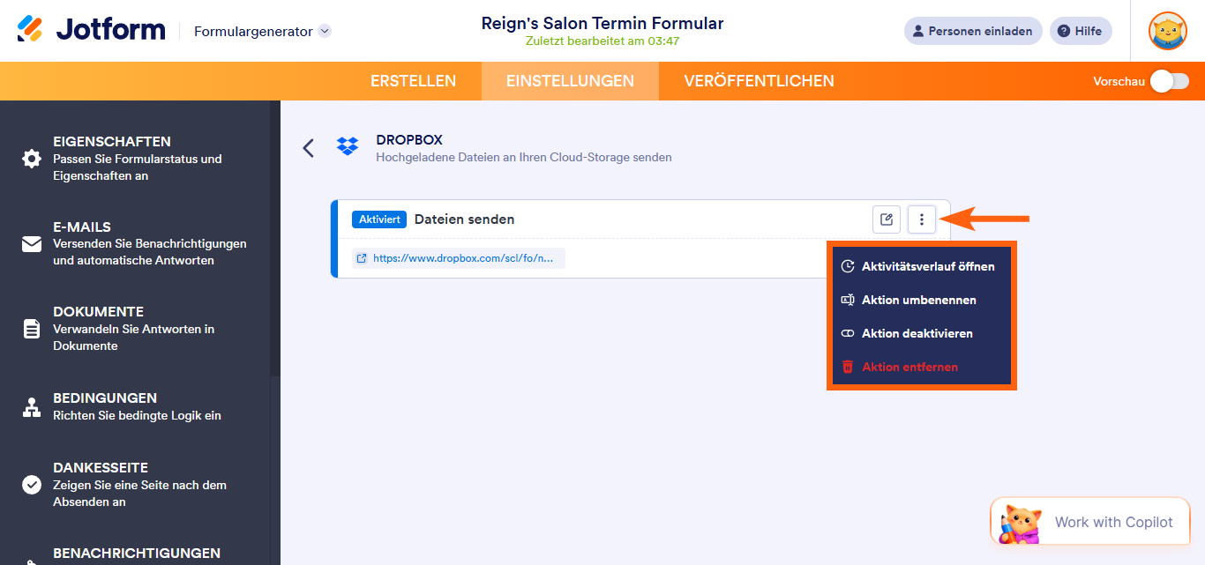The height and width of the screenshot is (565, 1205).
Task: Click the Dropbox integration icon
Action: point(348,146)
